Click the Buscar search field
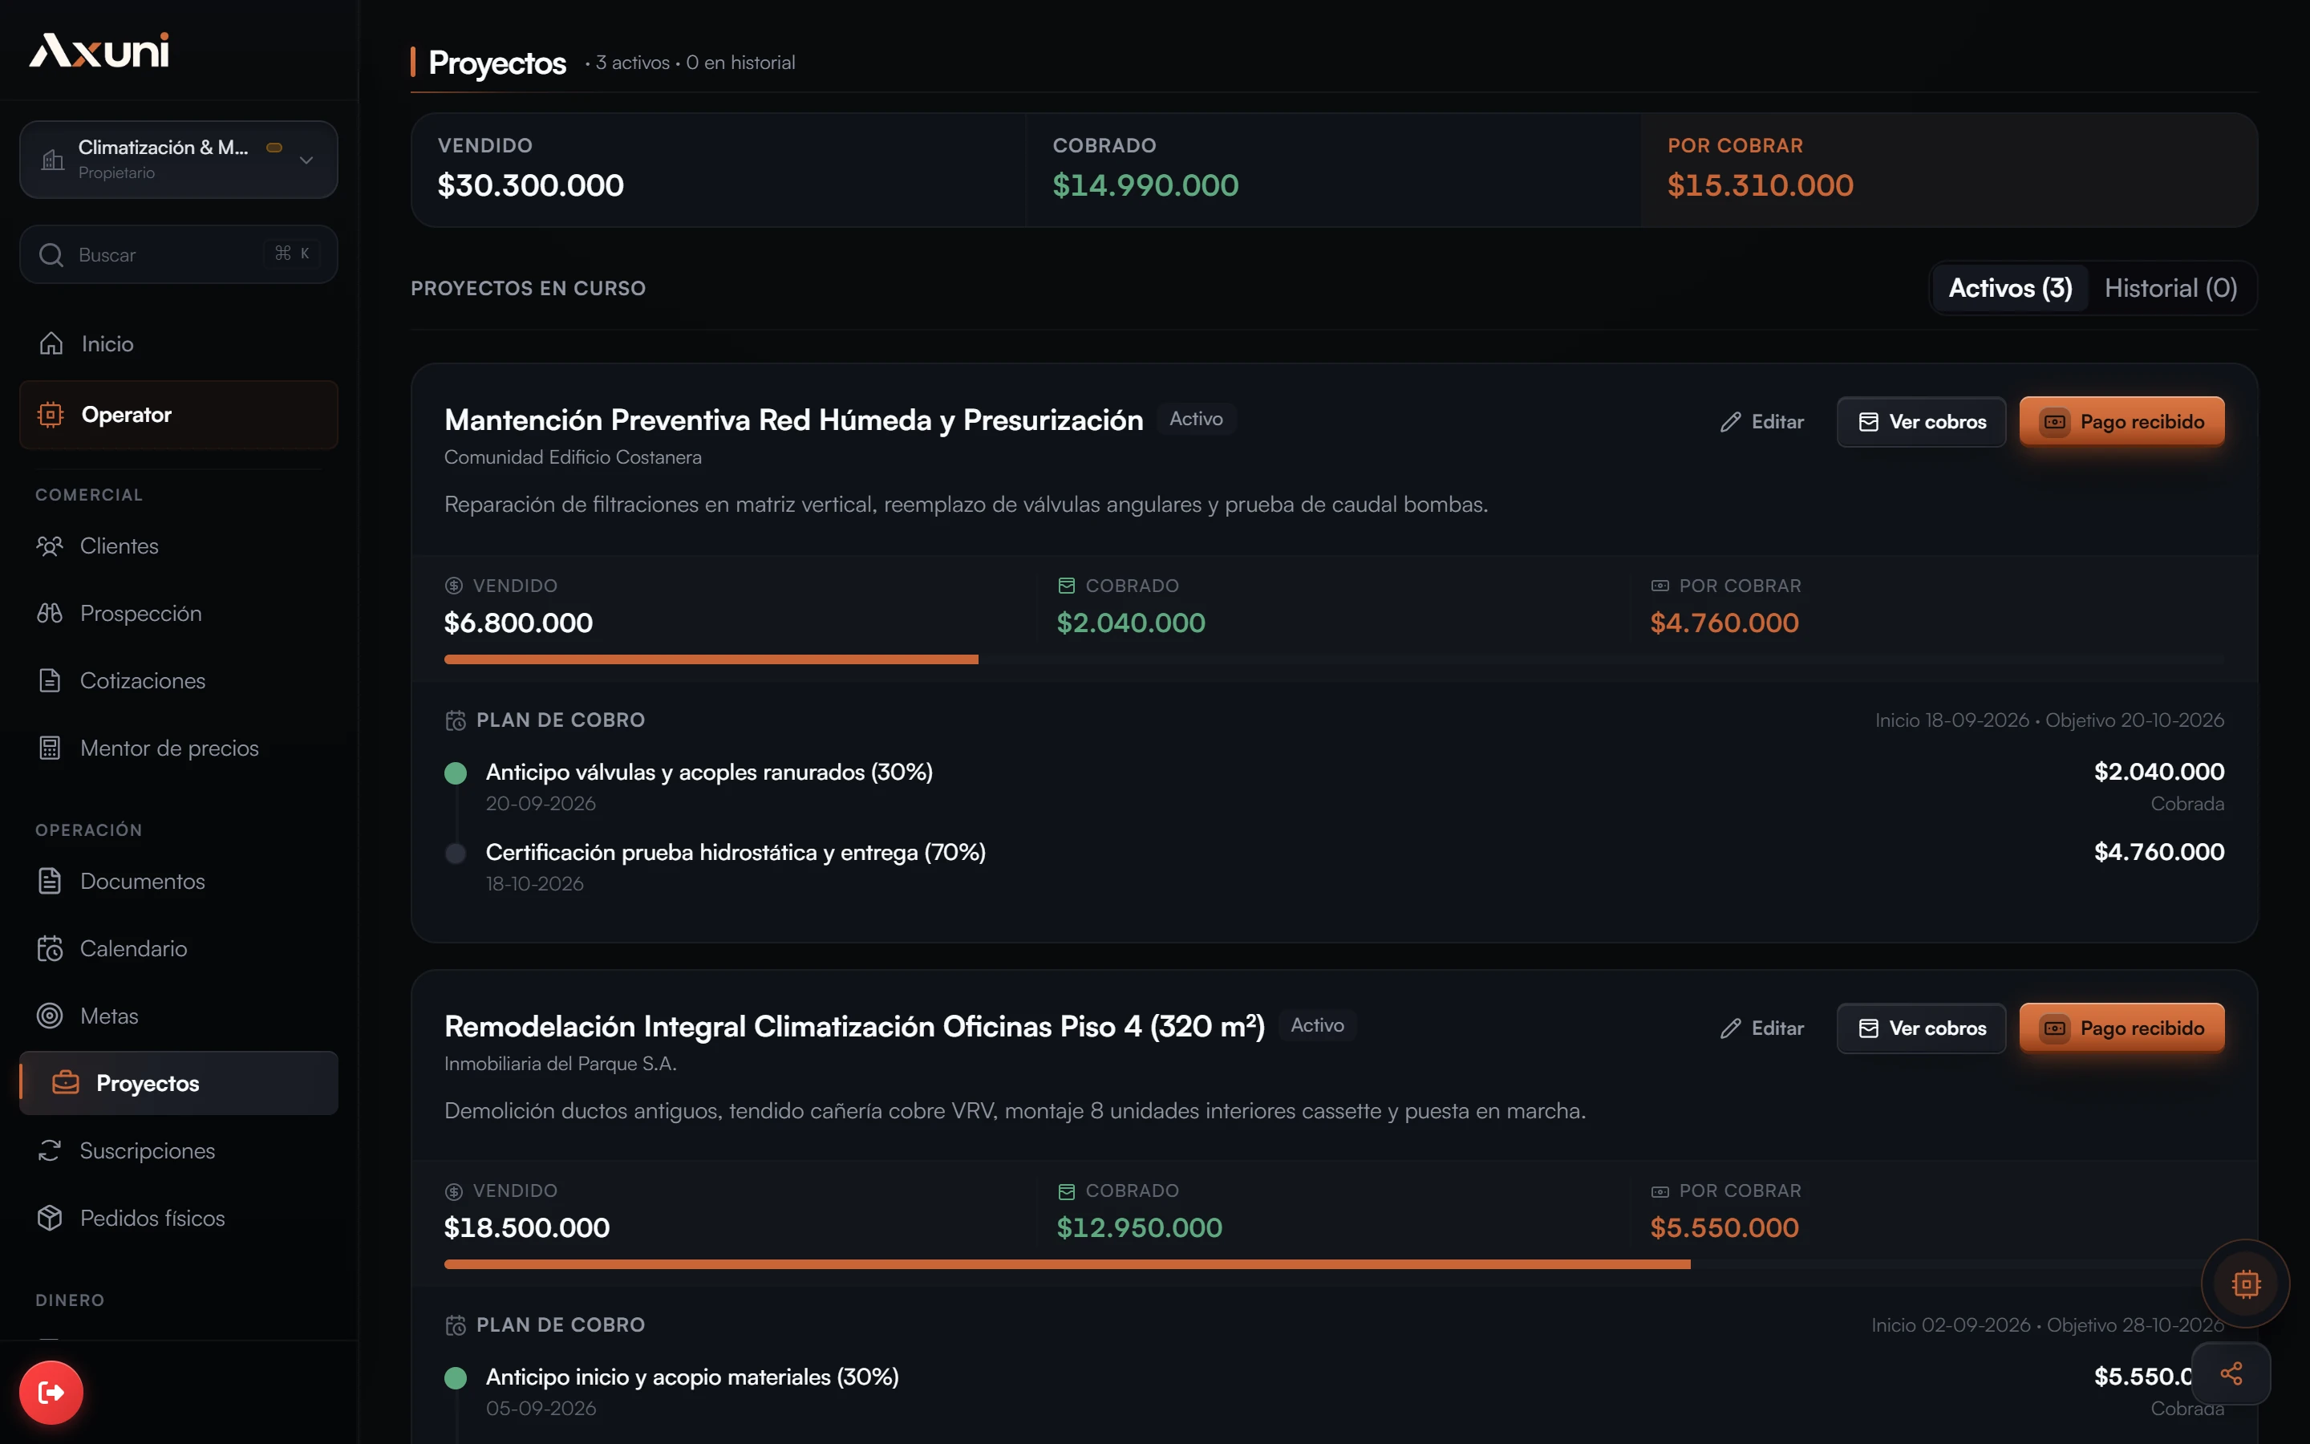 tap(179, 254)
